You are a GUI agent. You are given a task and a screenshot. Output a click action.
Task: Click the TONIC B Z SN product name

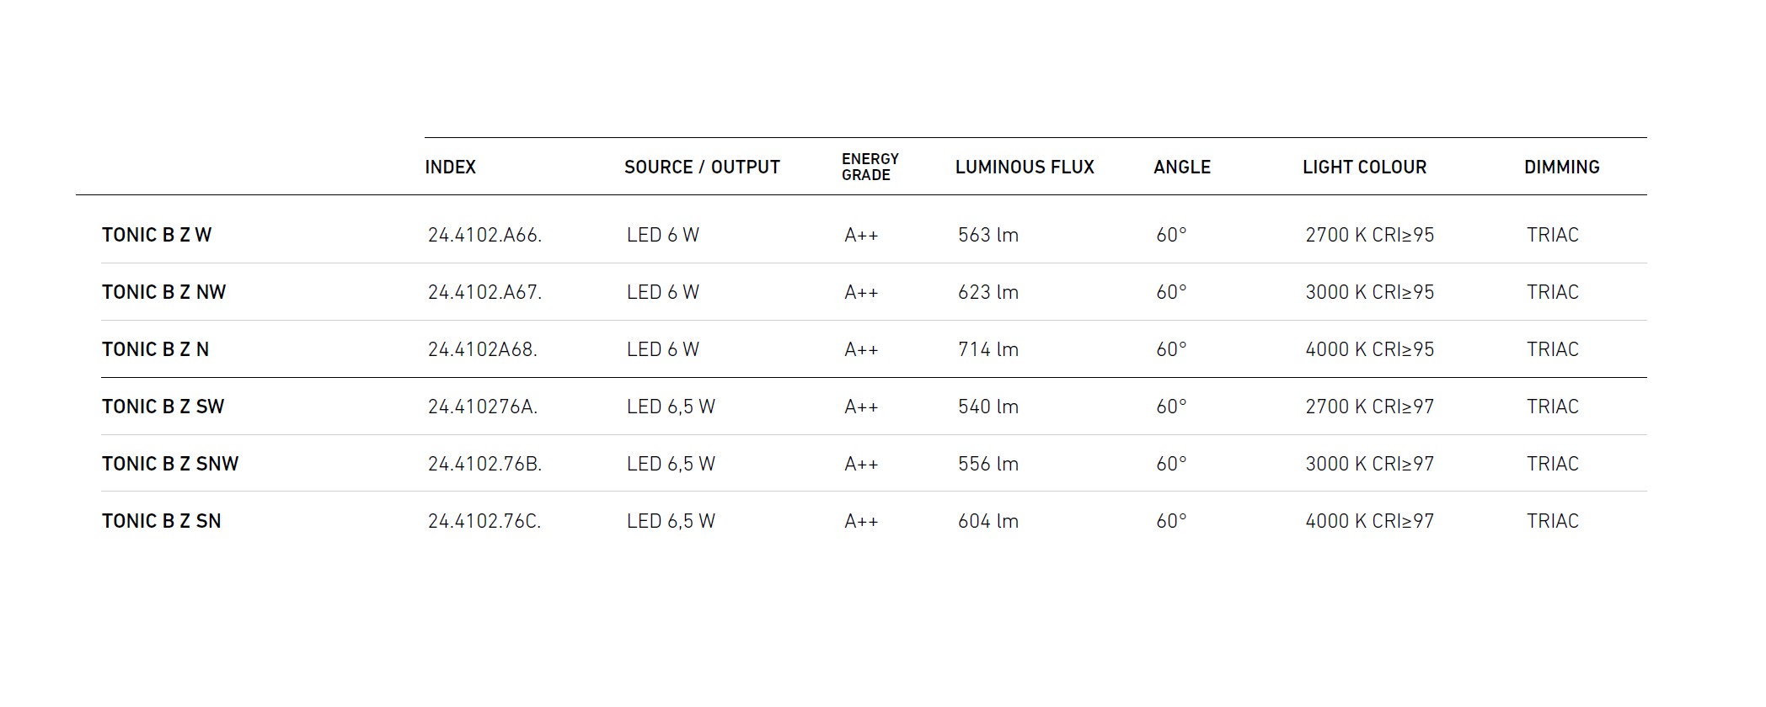[x=161, y=522]
